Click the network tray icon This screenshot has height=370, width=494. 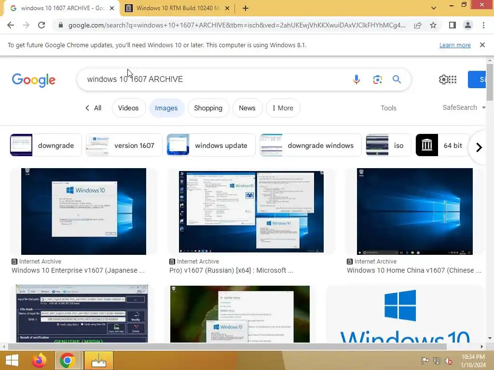(x=437, y=360)
